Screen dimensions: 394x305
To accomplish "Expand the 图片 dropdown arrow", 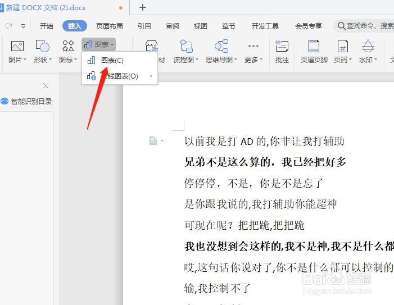I will [25, 60].
